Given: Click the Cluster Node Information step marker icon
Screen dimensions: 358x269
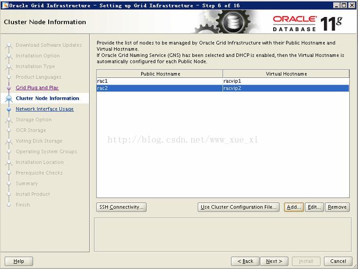Looking at the screenshot, I should [9, 98].
